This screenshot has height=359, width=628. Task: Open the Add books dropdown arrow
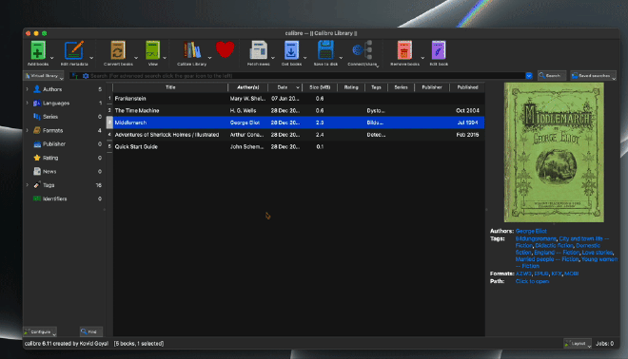(51, 58)
